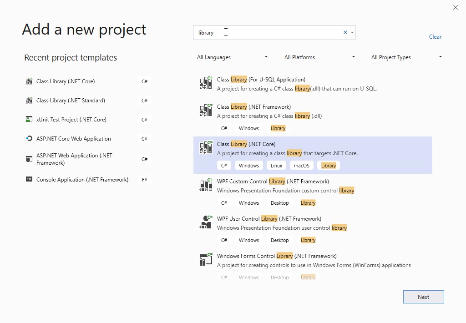The image size is (466, 323).
Task: Select Class Library (For U-SQL Application) template
Action: point(313,84)
